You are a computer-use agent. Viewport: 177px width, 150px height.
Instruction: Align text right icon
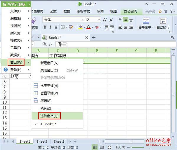click(x=131, y=27)
